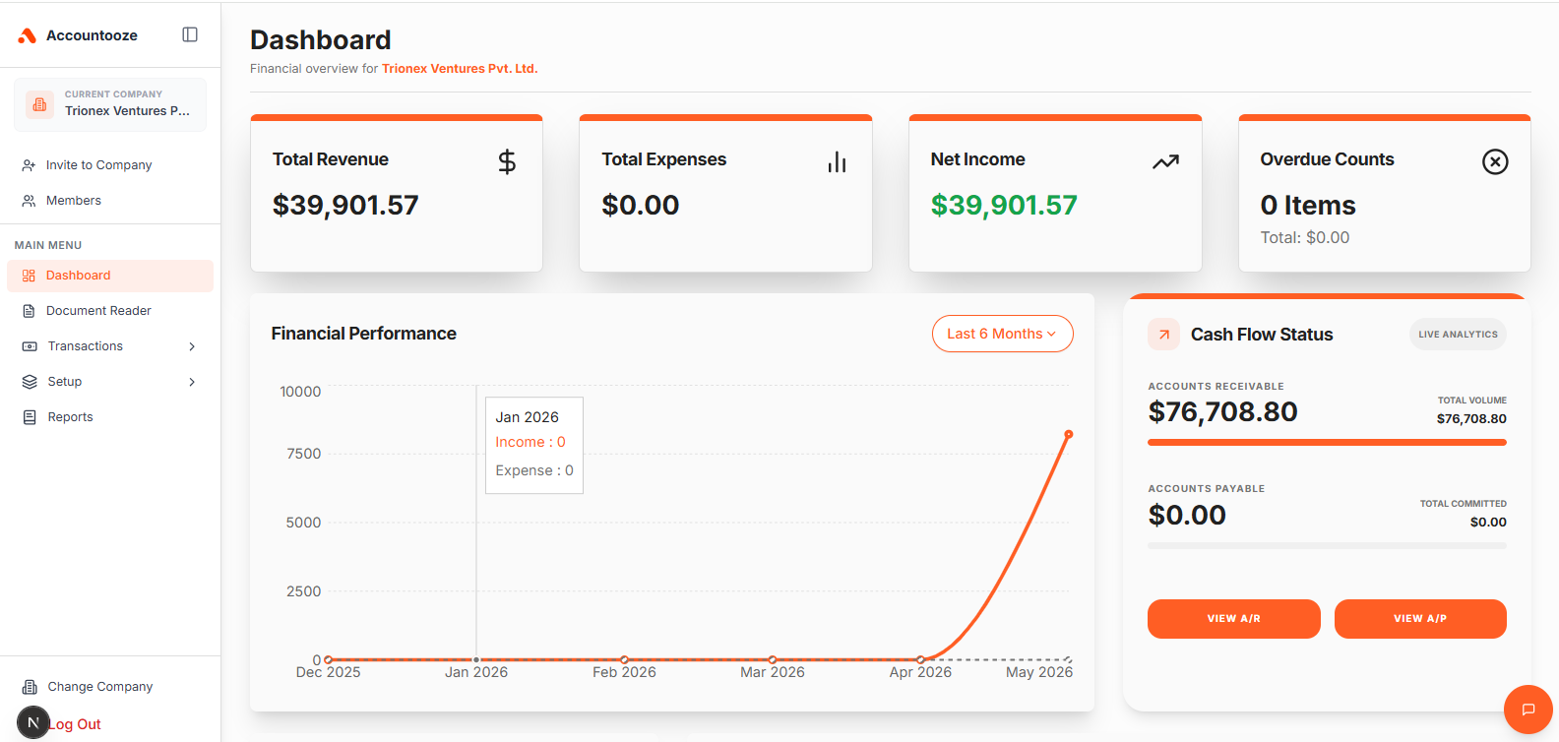Click the VIEW A/P button
The image size is (1559, 742).
(x=1420, y=619)
